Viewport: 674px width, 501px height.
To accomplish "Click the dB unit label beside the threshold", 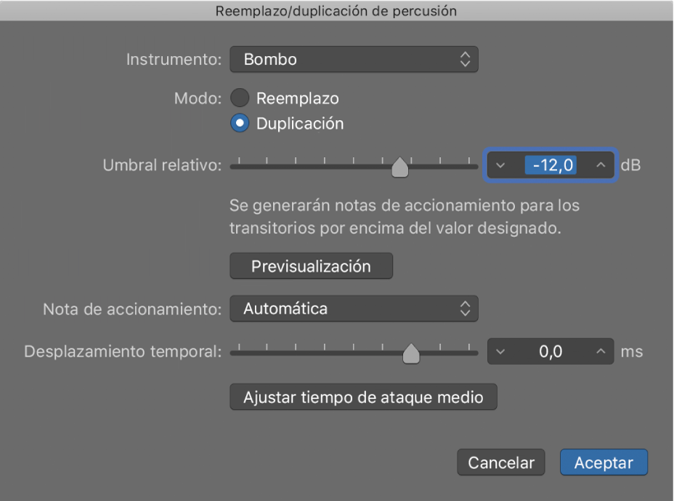I will click(629, 165).
